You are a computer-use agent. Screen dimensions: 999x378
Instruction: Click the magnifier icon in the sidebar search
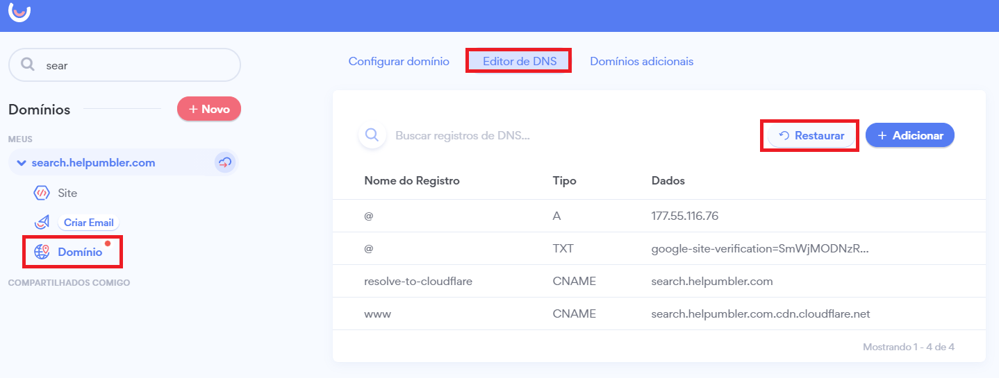[28, 65]
